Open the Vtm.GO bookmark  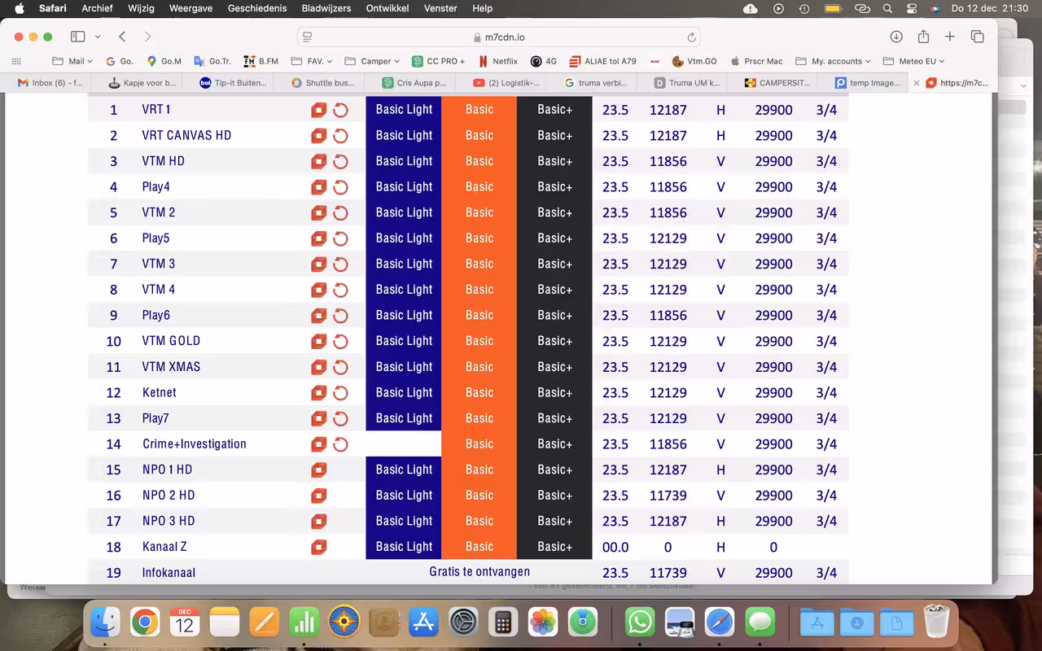[694, 61]
